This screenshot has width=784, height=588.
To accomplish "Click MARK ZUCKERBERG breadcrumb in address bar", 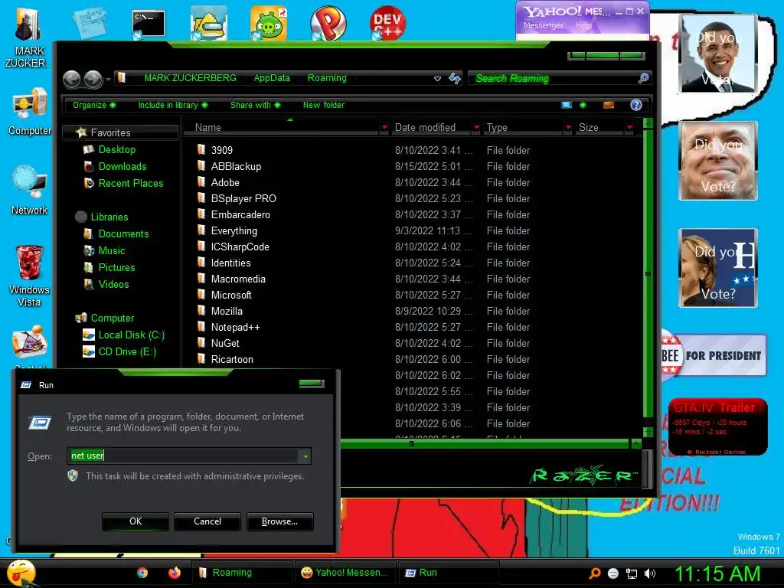I will pos(190,78).
